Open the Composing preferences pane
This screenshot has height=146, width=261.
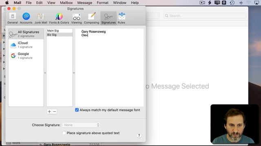tap(91, 18)
